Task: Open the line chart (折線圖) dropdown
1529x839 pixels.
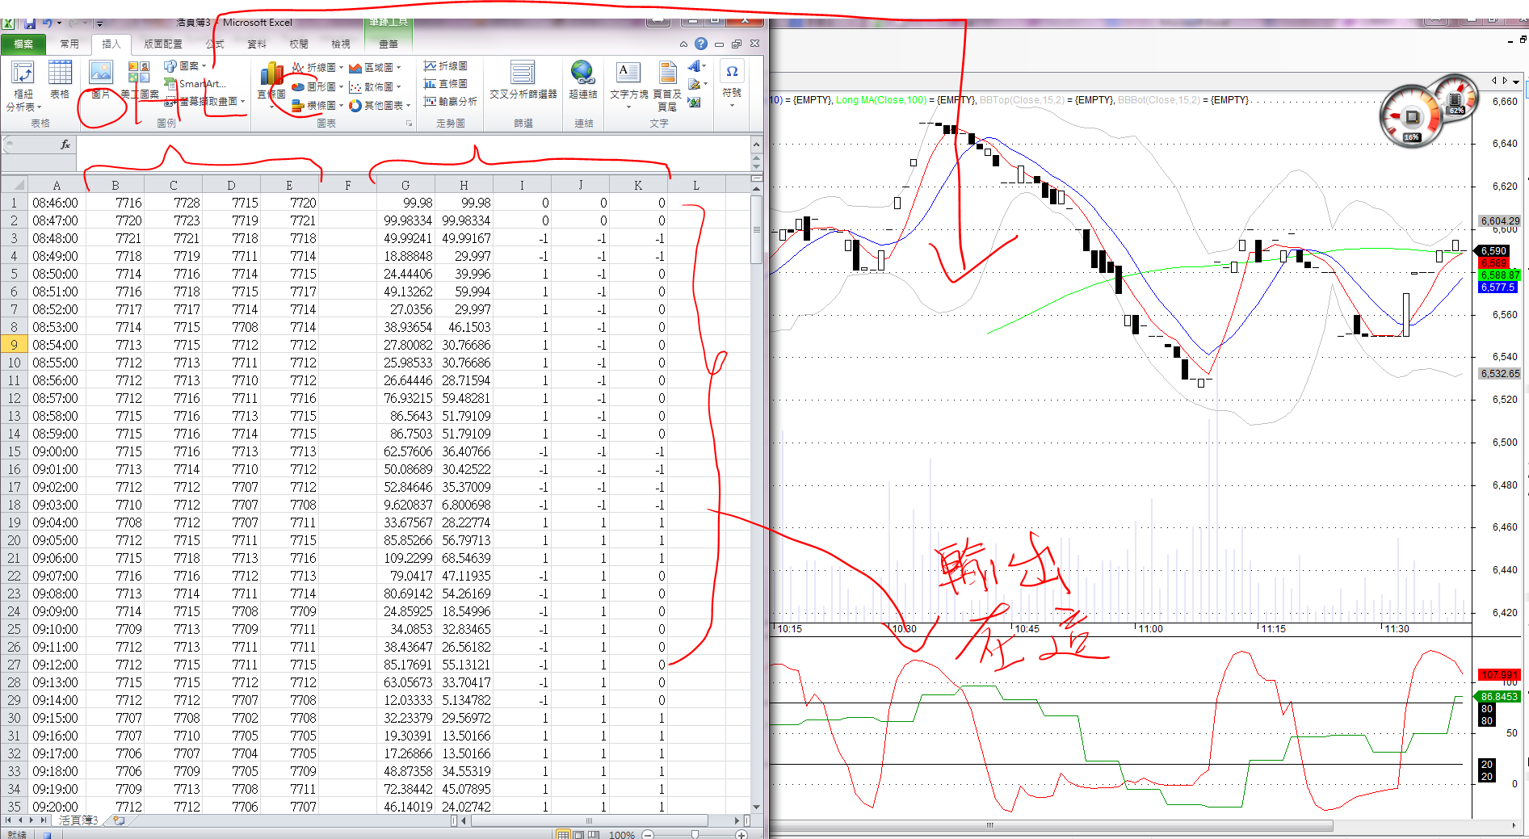Action: (317, 67)
